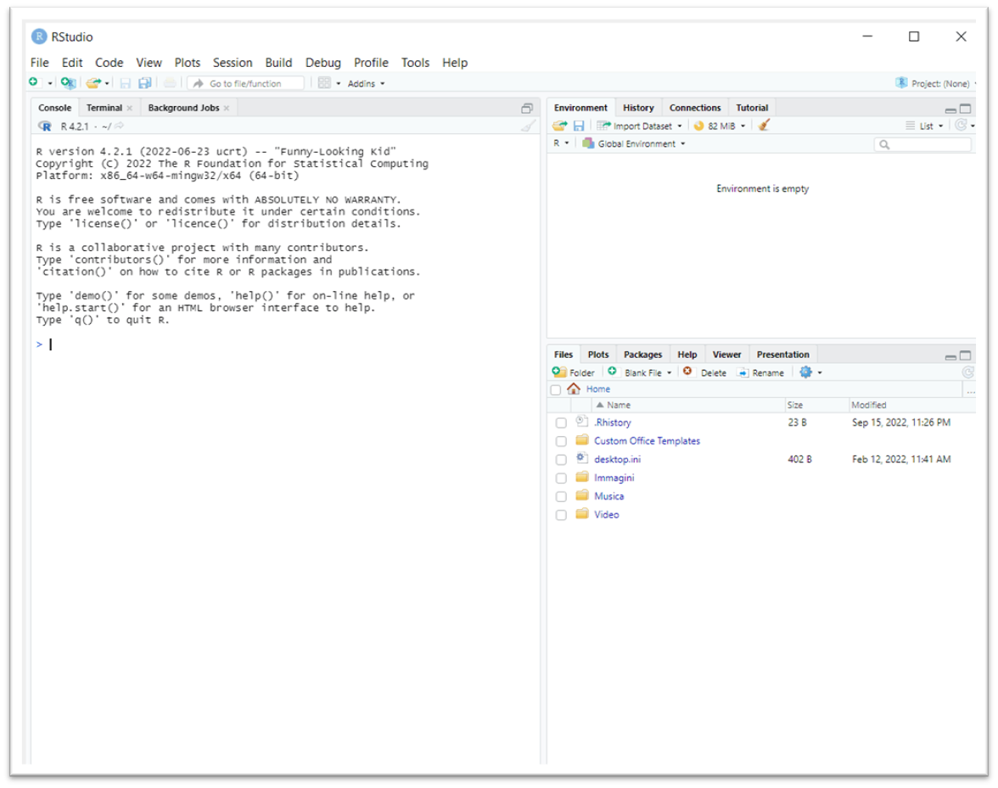Open the More gear dropdown in Files

(x=811, y=372)
